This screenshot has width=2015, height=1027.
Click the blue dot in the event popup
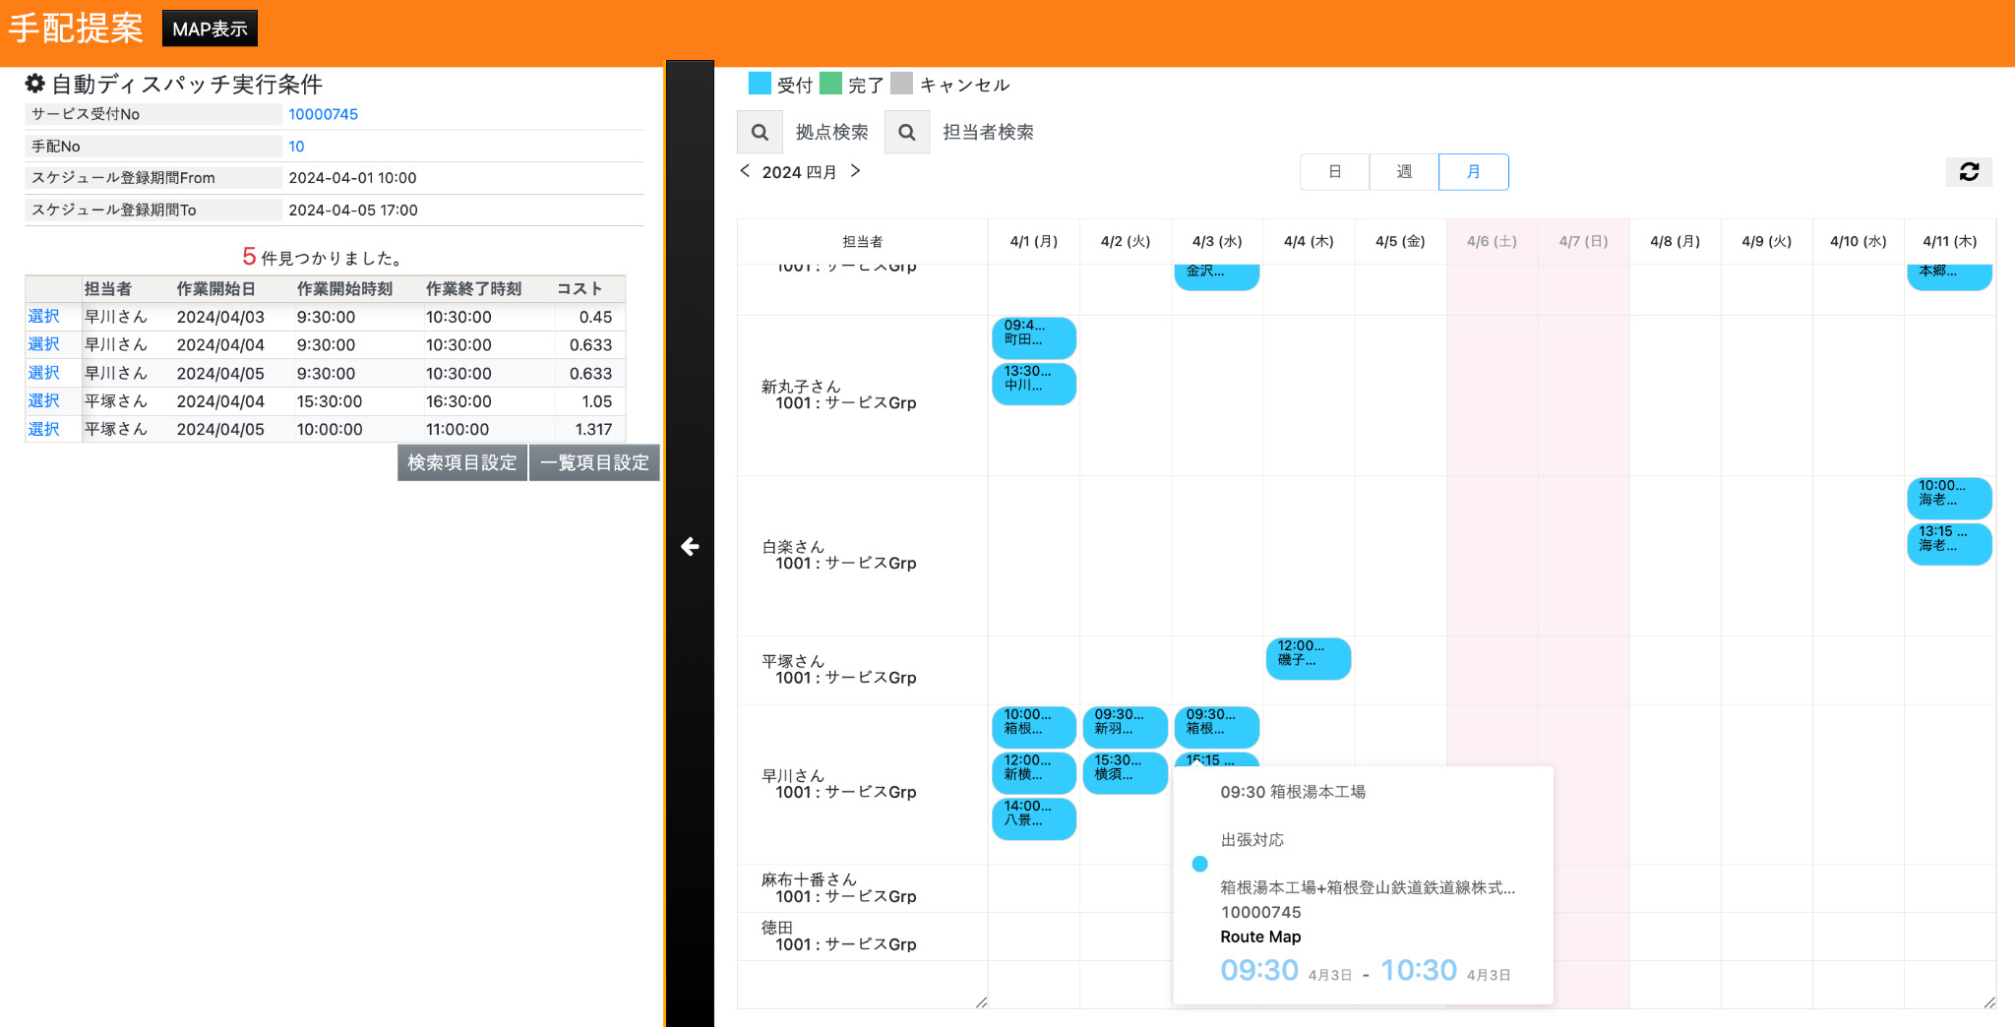[x=1199, y=864]
